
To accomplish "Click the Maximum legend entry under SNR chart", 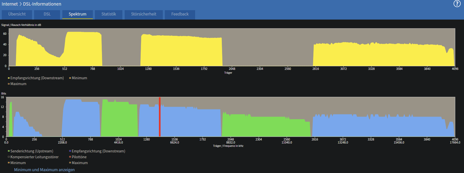I will point(17,84).
